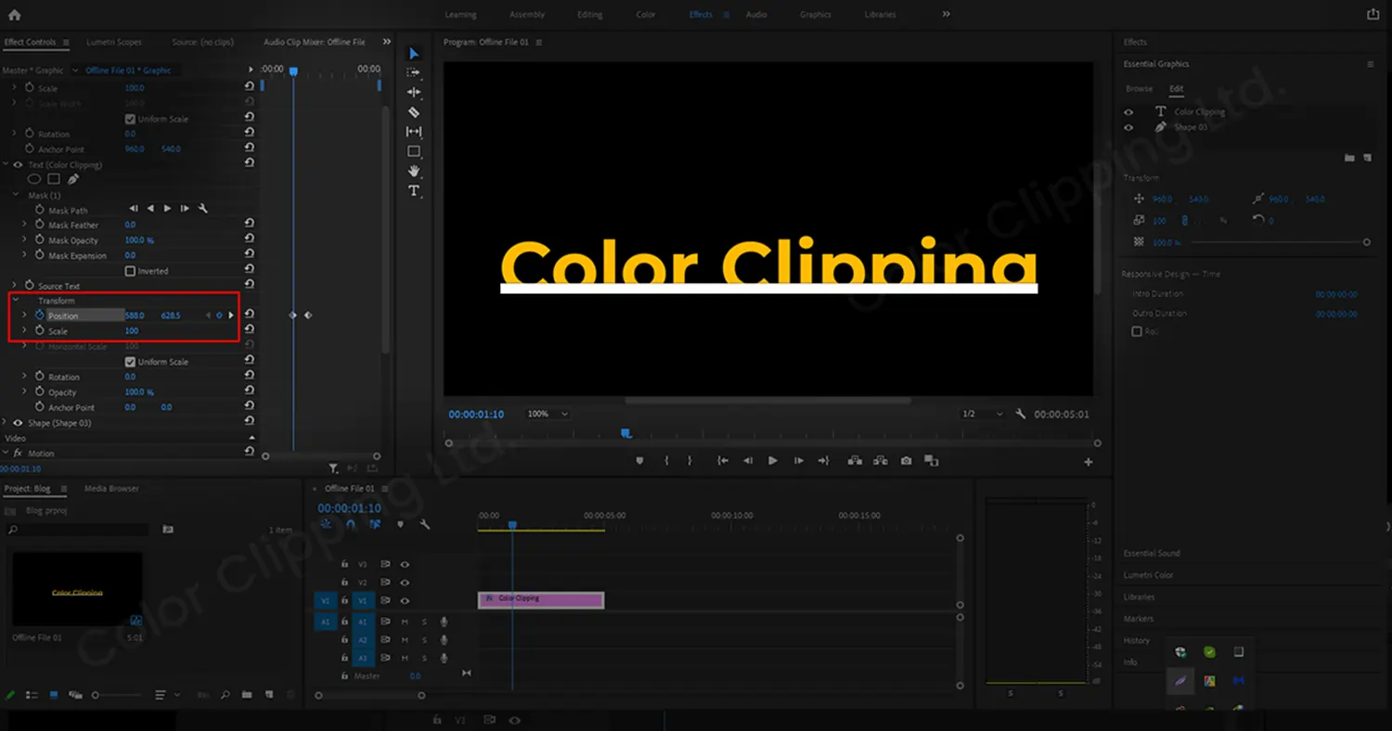Select the Color Clipping clip on track V1
1392x731 pixels.
pos(543,600)
